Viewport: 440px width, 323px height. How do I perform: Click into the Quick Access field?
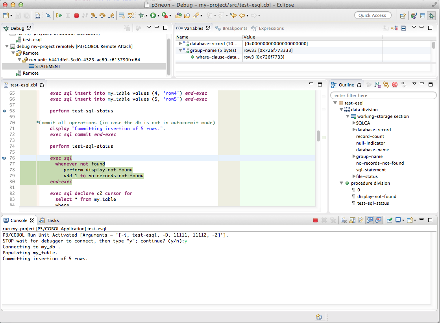coord(373,15)
